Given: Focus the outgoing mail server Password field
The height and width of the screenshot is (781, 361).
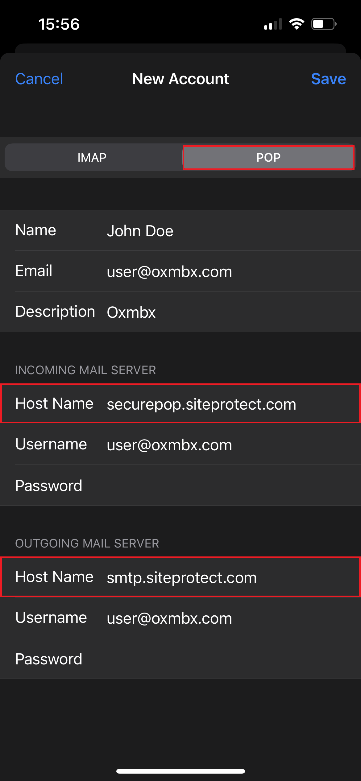Looking at the screenshot, I should [x=216, y=659].
